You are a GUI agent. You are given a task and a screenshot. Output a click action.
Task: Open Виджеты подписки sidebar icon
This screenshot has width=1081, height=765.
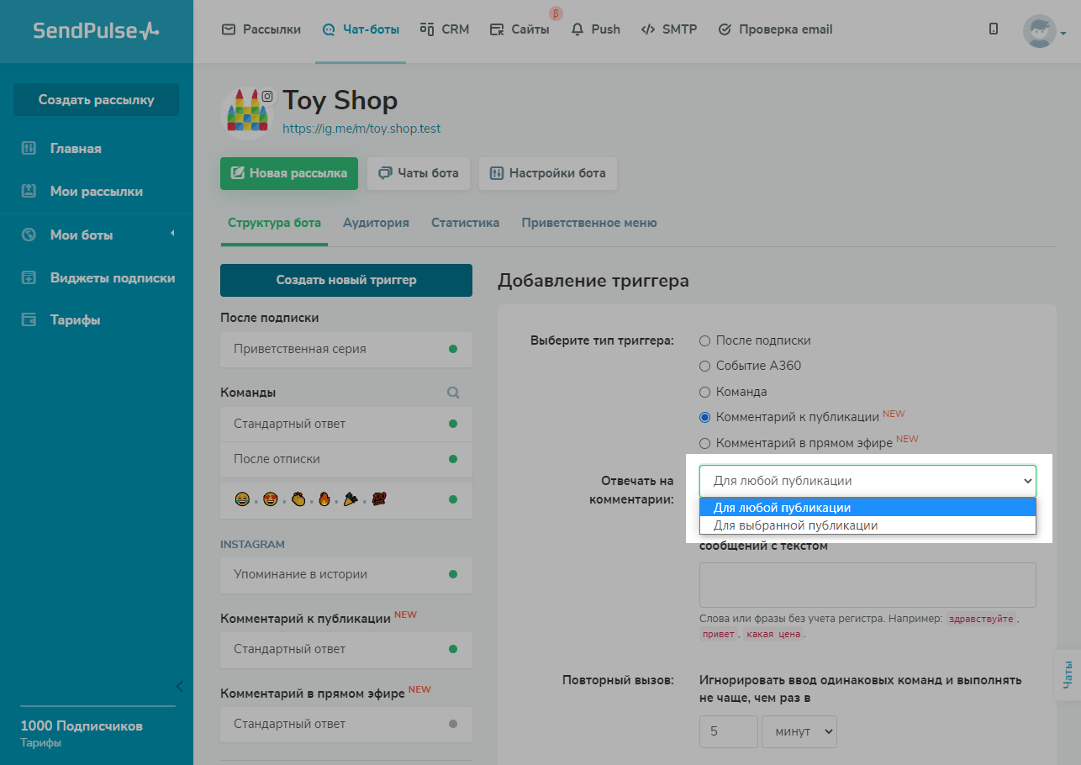[x=29, y=277]
